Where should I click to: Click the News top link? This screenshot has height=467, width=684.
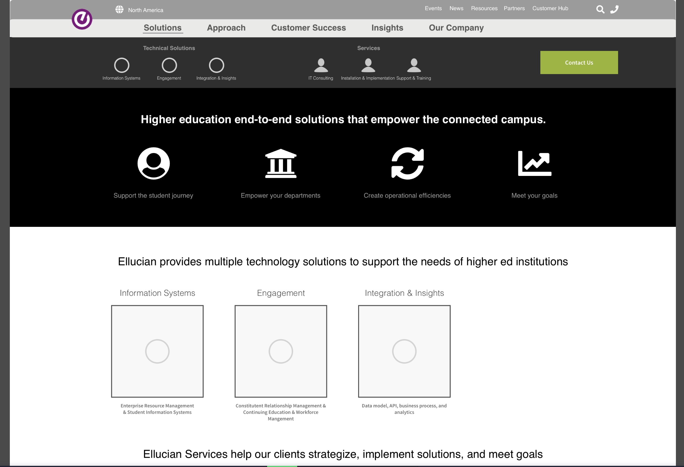click(x=456, y=8)
